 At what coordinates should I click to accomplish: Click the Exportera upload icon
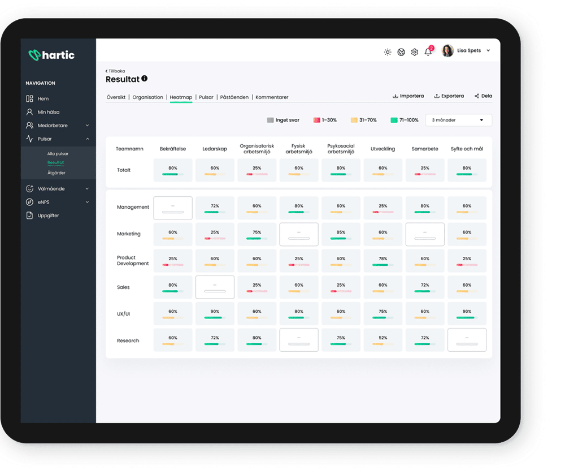pos(436,96)
